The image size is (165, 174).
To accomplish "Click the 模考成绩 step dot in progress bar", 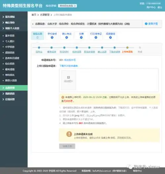I will [x=52, y=48].
